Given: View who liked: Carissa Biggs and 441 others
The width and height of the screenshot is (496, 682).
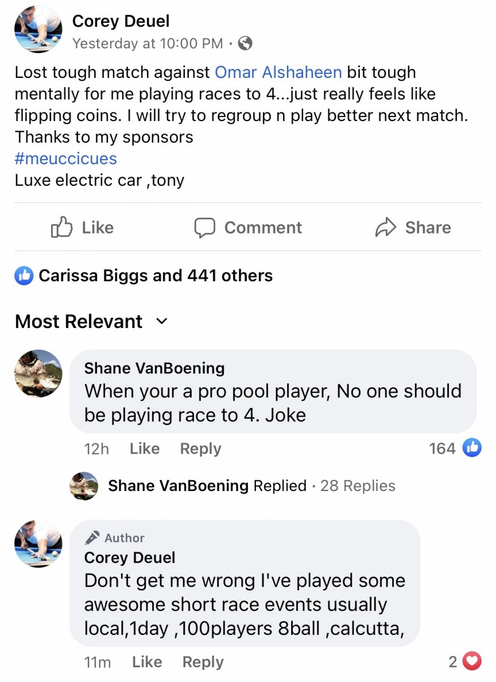Looking at the screenshot, I should click(155, 276).
